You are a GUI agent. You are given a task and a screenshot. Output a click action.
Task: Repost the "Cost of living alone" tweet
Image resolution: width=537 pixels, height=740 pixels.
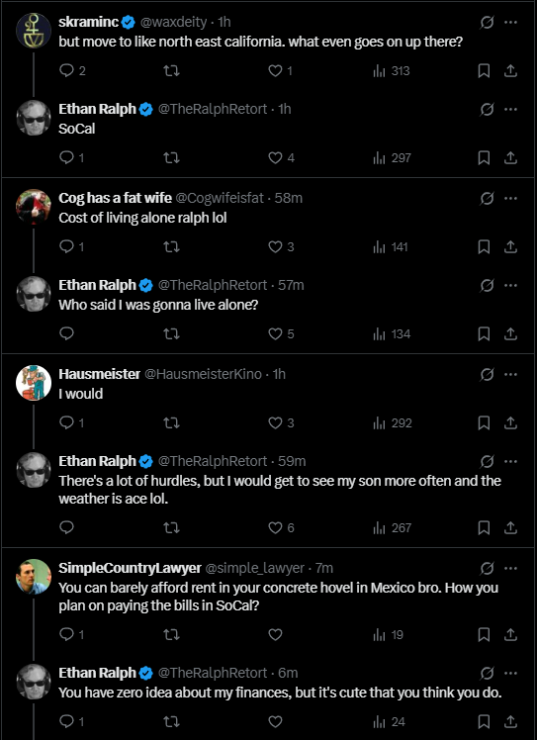tap(171, 246)
